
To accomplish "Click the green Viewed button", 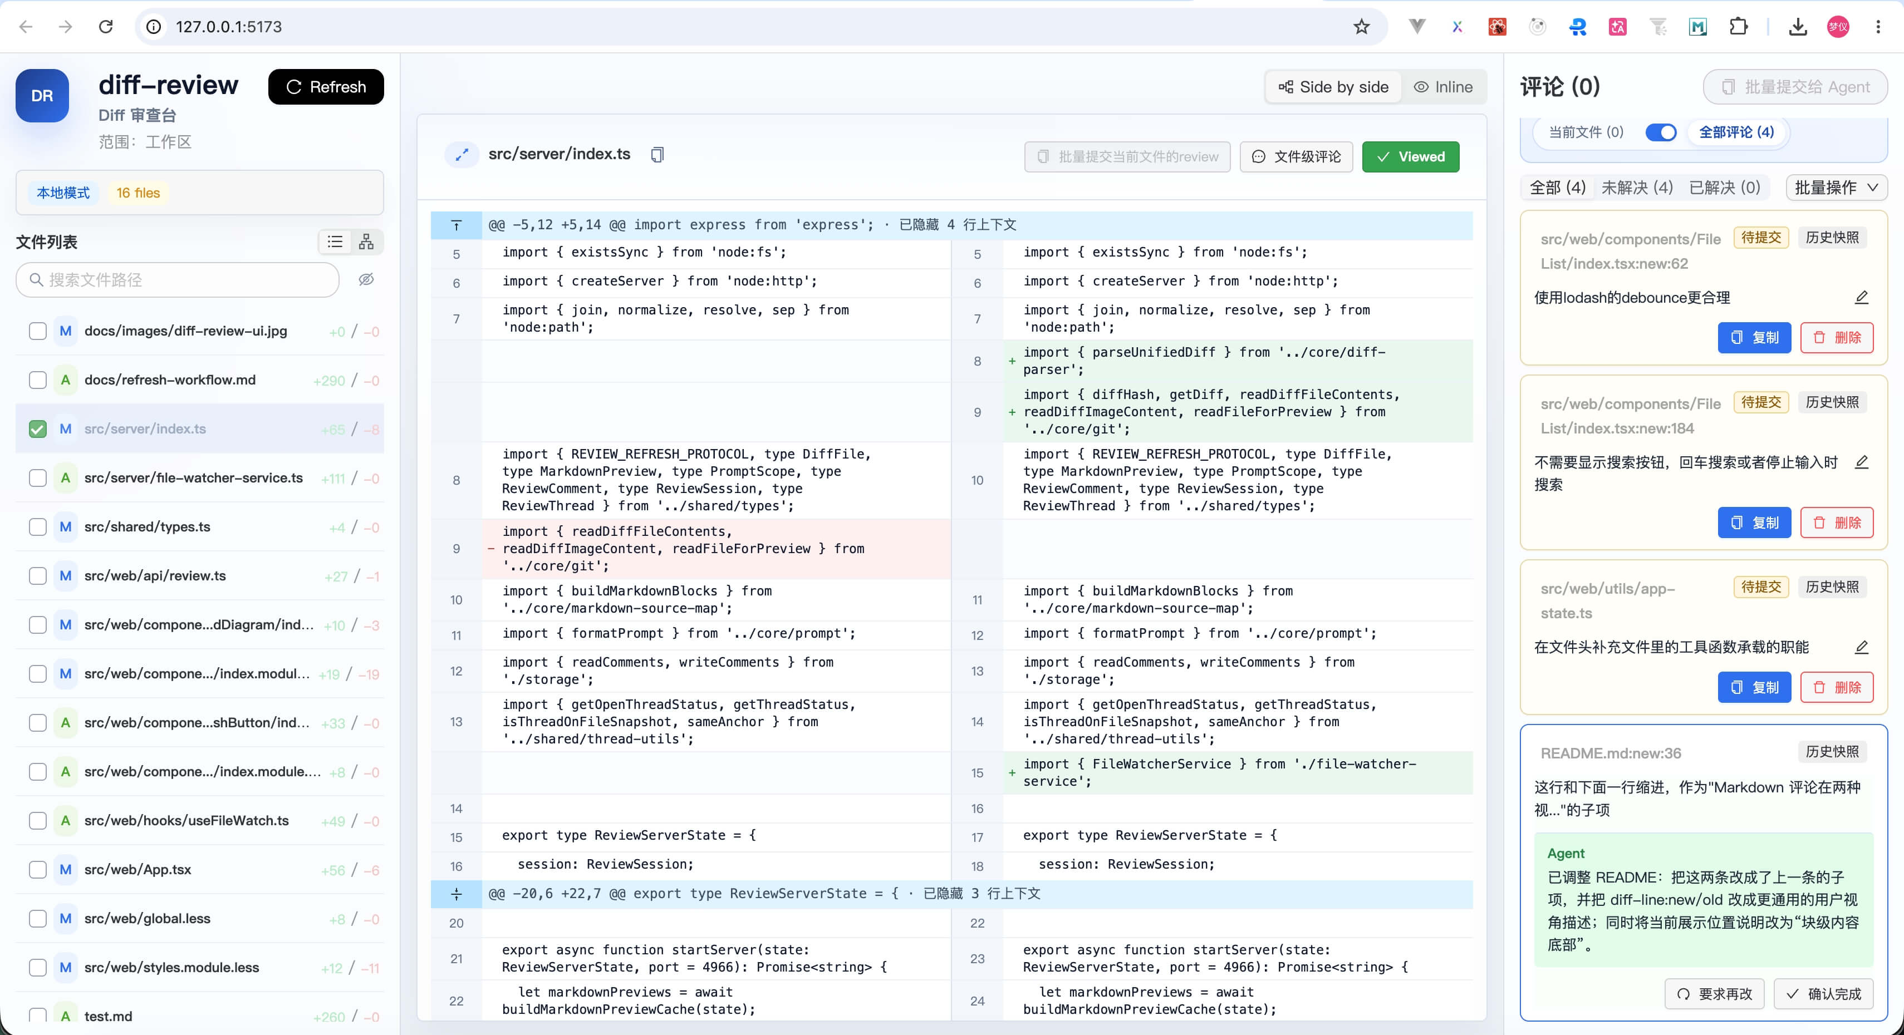I will 1410,156.
